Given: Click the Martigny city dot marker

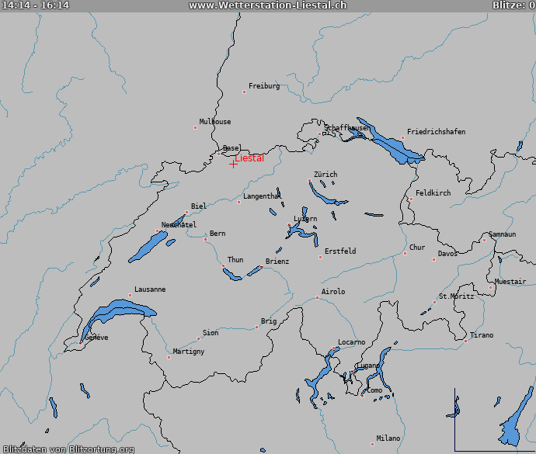Looking at the screenshot, I should (169, 357).
